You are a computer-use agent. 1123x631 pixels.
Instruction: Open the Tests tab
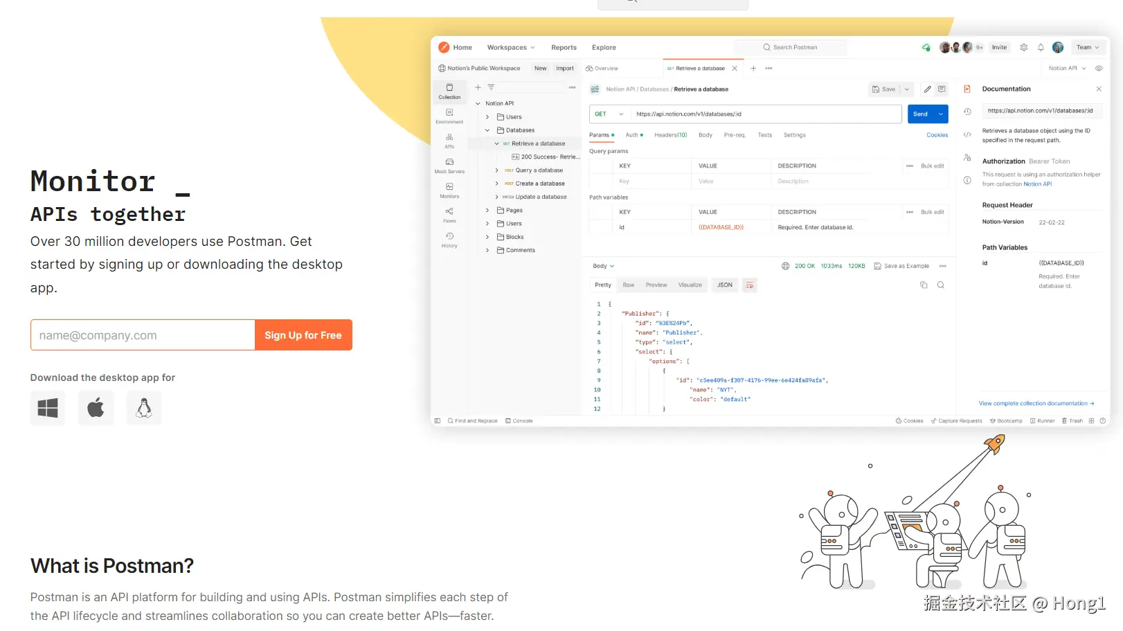pos(765,135)
